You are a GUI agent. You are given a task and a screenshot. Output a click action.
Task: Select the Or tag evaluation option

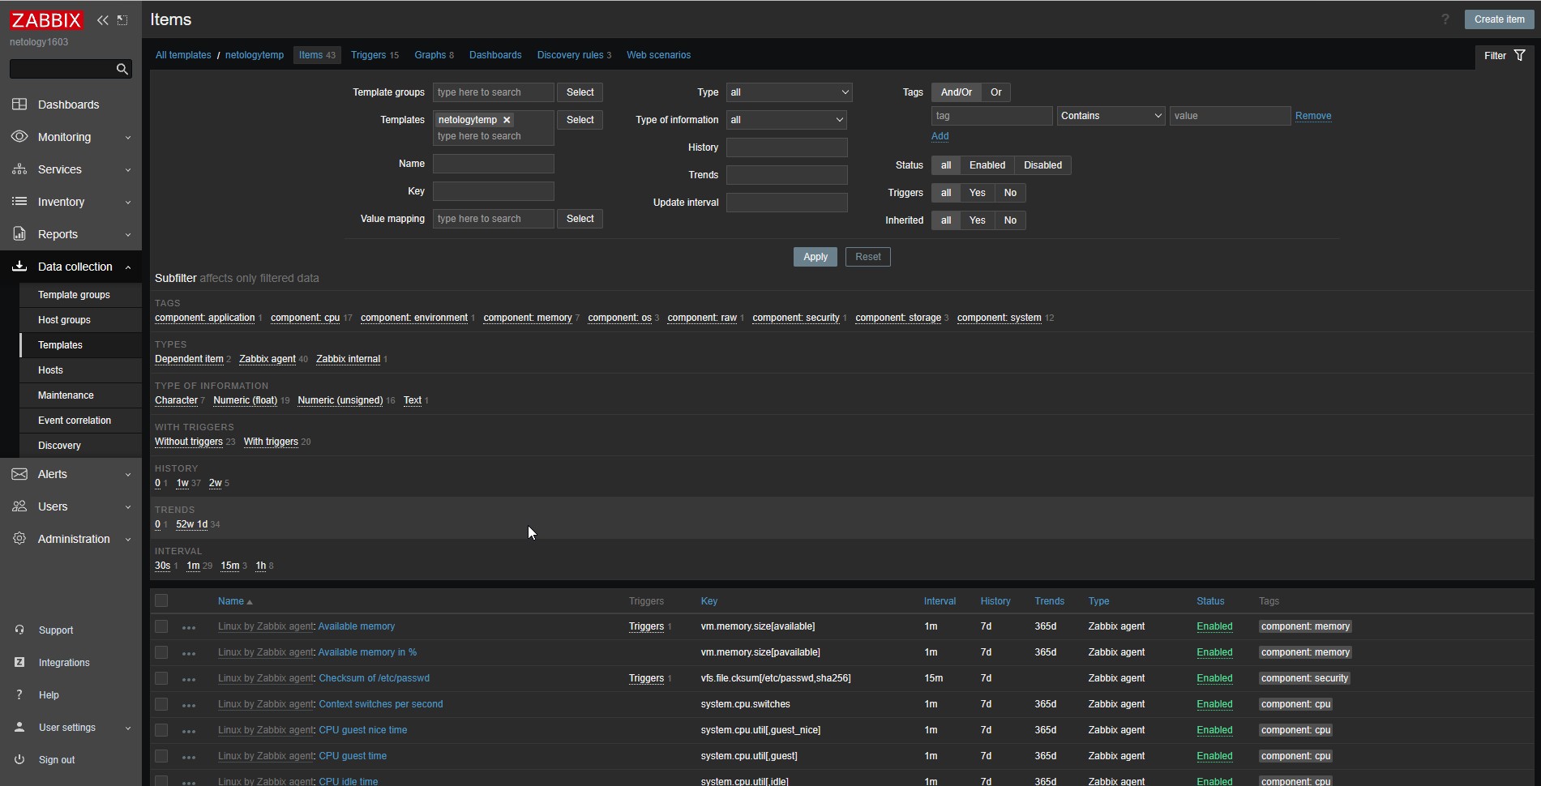pos(995,92)
